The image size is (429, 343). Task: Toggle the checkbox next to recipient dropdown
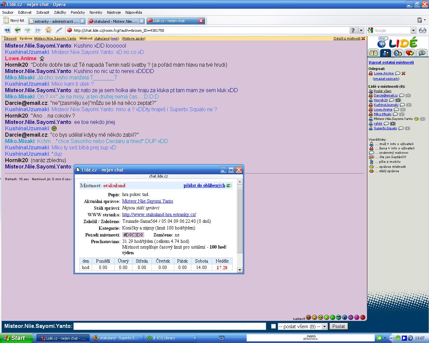273,326
